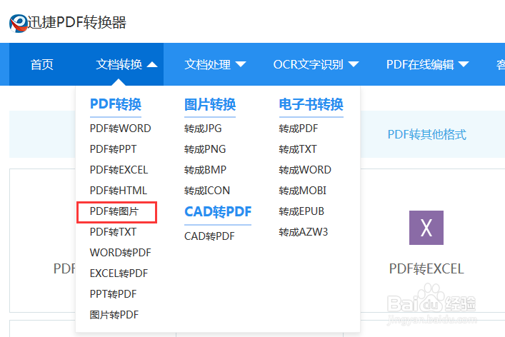Image resolution: width=505 pixels, height=337 pixels.
Task: Choose 转成BMP image conversion
Action: tap(206, 170)
